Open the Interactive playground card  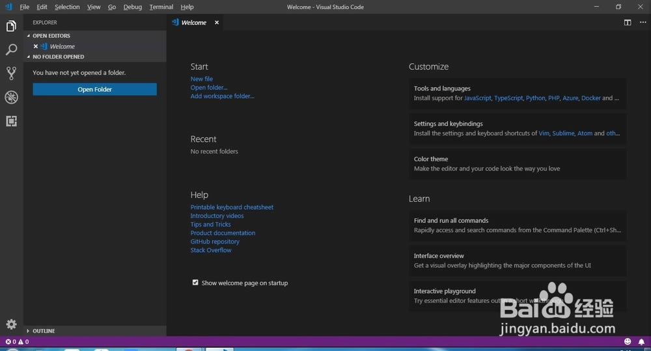[518, 296]
